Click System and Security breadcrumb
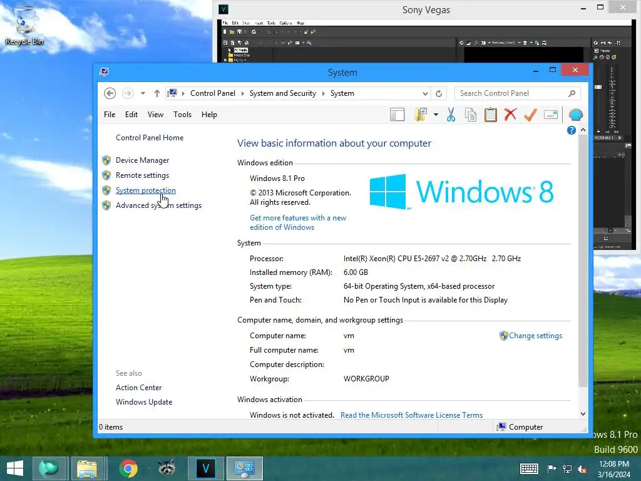641x481 pixels. (283, 93)
